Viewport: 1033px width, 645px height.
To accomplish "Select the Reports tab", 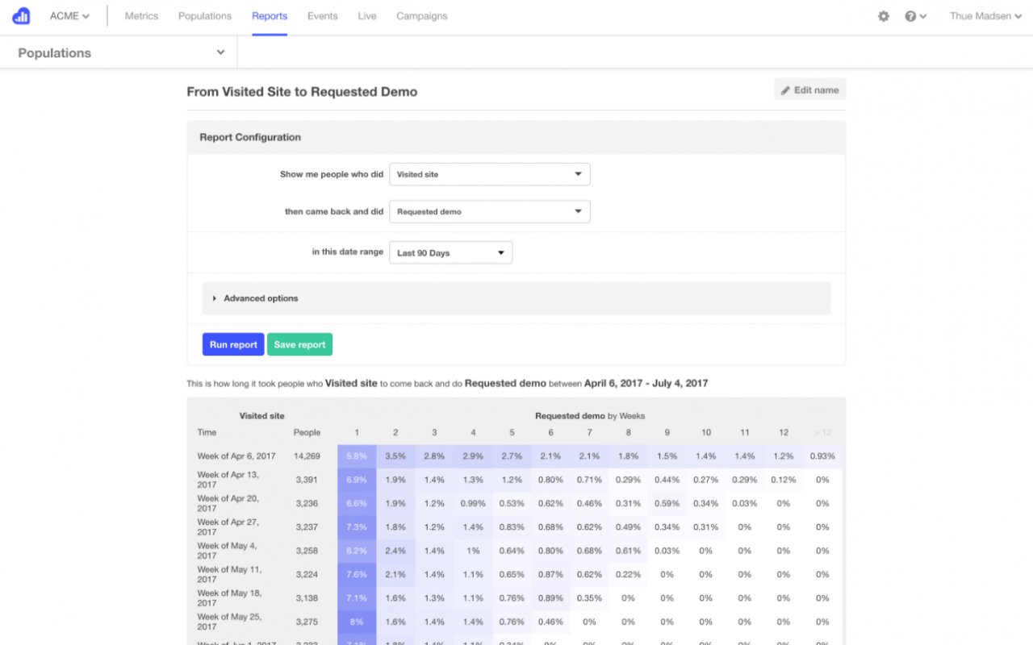I will [x=270, y=16].
